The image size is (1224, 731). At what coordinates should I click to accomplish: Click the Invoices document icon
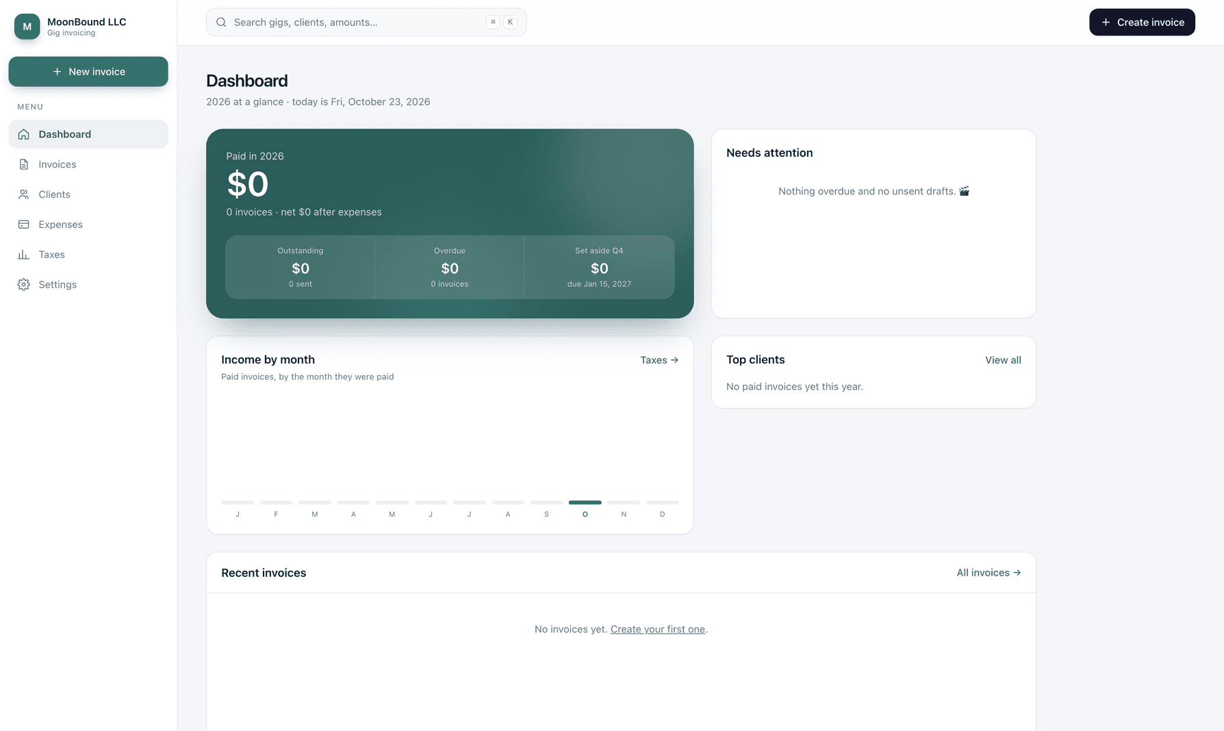(24, 164)
